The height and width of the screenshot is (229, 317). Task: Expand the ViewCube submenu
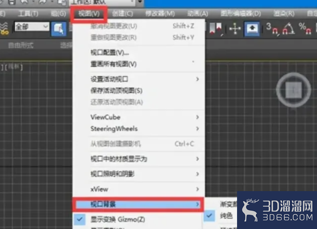coord(139,117)
